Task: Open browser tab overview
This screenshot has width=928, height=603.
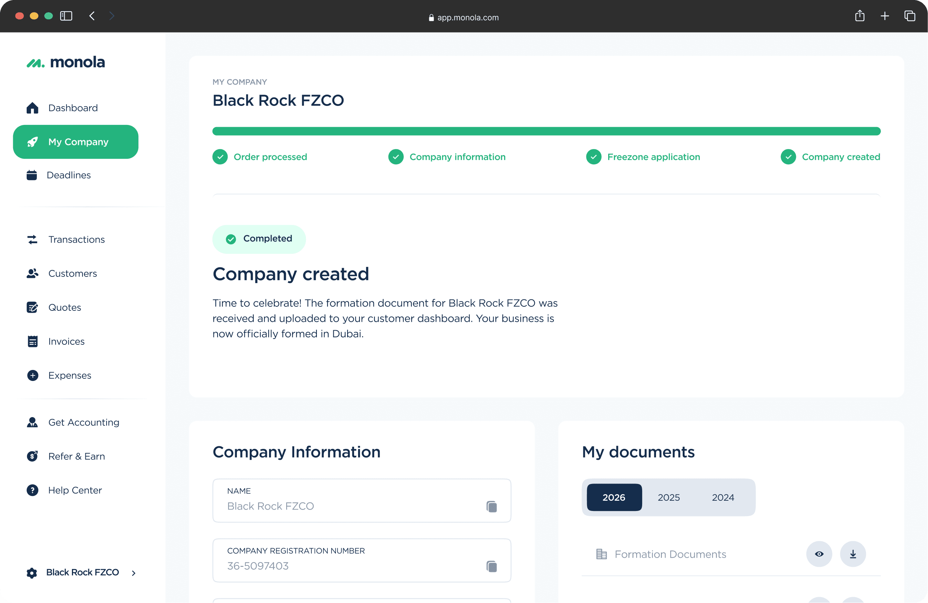Action: click(909, 16)
